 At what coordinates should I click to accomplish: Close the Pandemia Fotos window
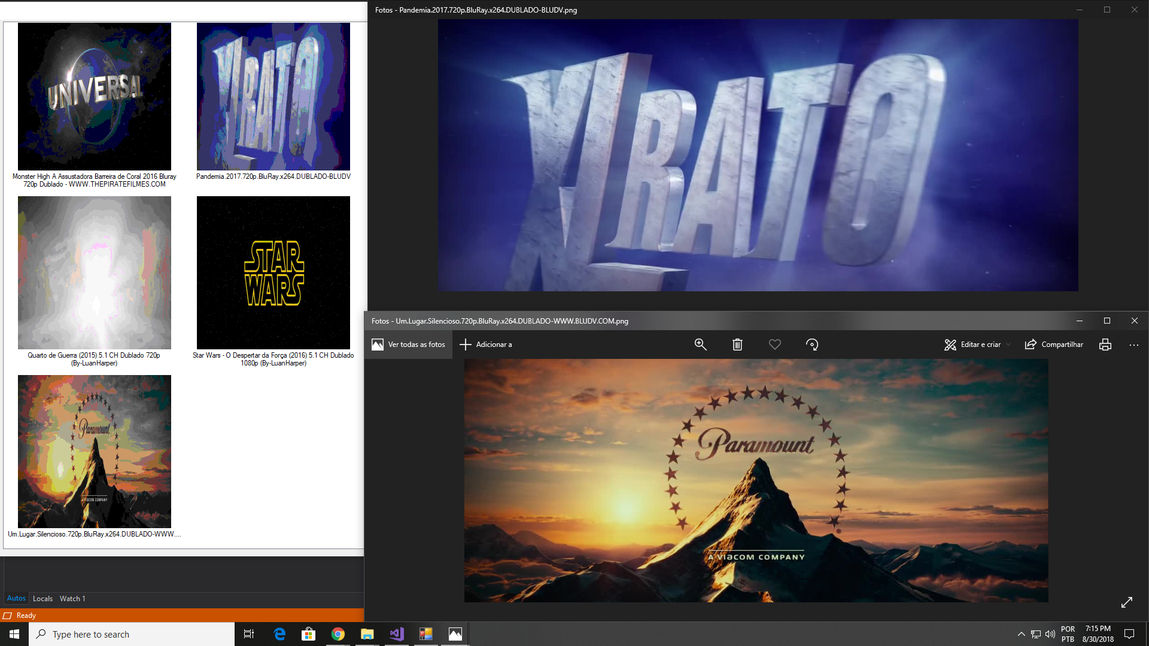coord(1135,10)
